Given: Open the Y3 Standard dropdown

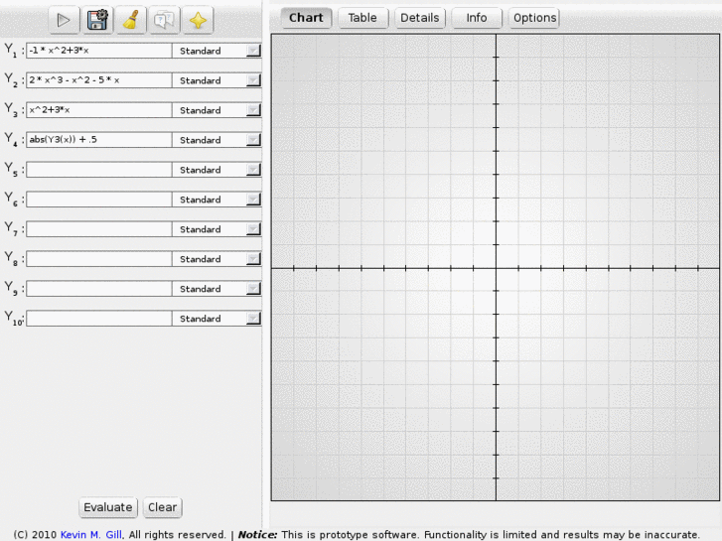Looking at the screenshot, I should coord(217,110).
